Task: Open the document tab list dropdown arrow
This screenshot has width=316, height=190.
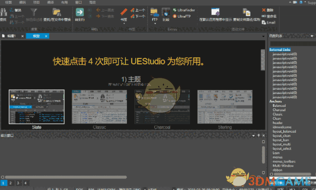Action: point(264,36)
